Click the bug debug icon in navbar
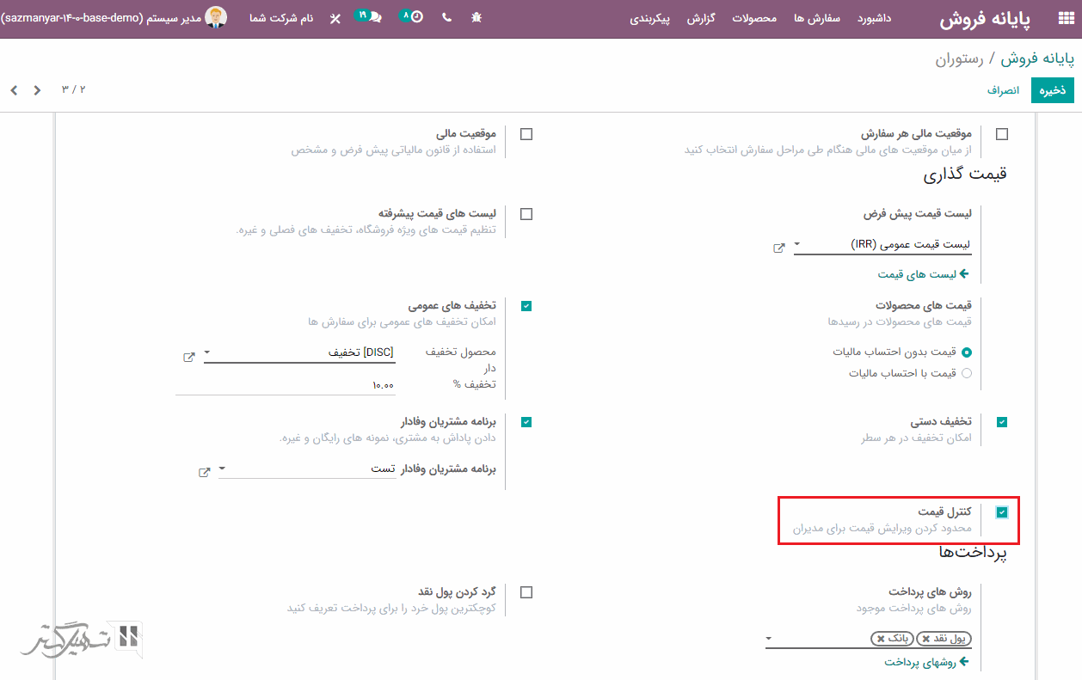The height and width of the screenshot is (680, 1082). 476,18
